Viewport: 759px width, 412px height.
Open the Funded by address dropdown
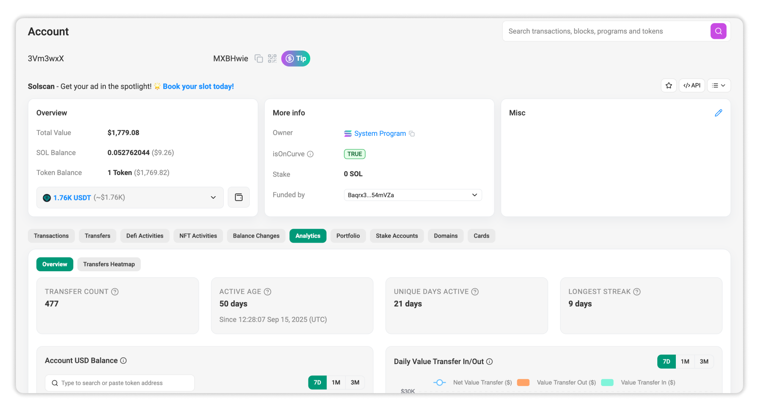[474, 195]
